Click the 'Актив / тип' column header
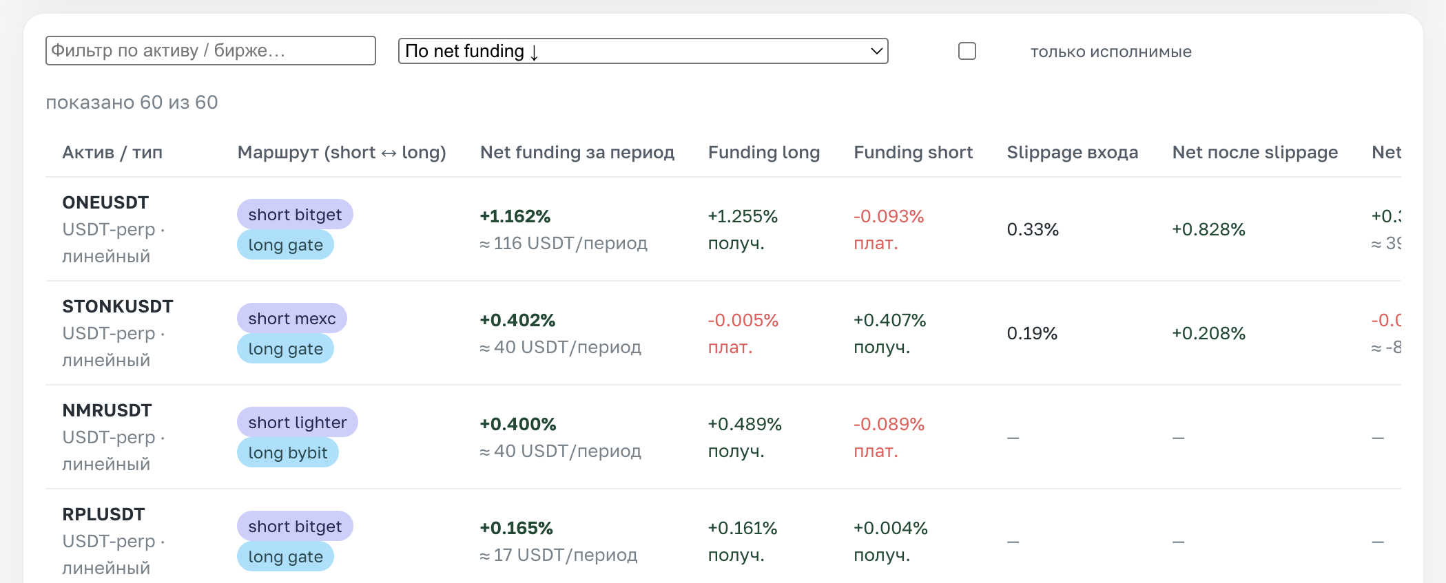The width and height of the screenshot is (1446, 583). 112,152
